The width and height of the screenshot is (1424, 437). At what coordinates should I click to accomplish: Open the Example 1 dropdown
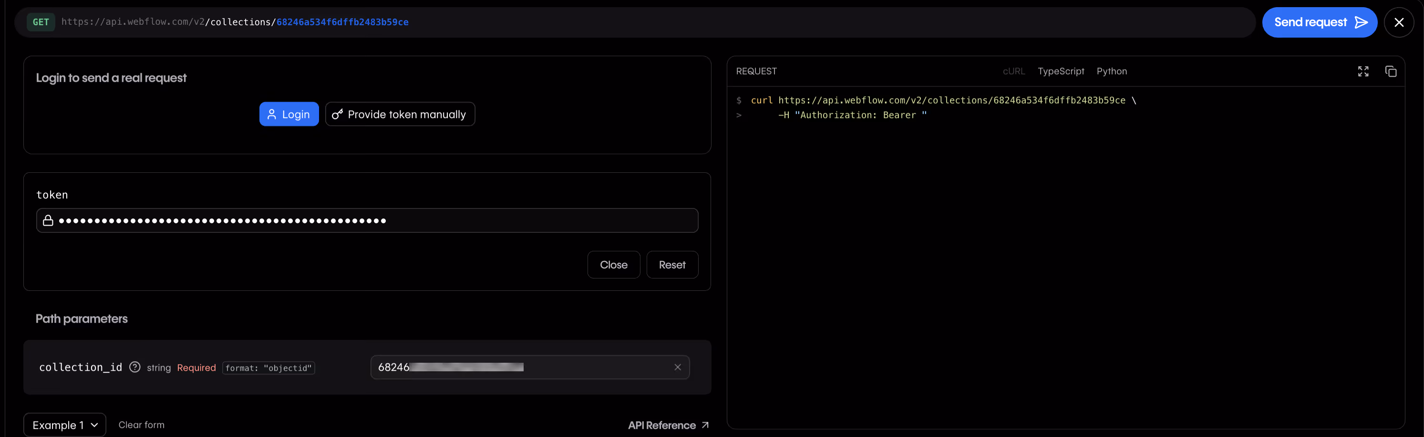65,425
